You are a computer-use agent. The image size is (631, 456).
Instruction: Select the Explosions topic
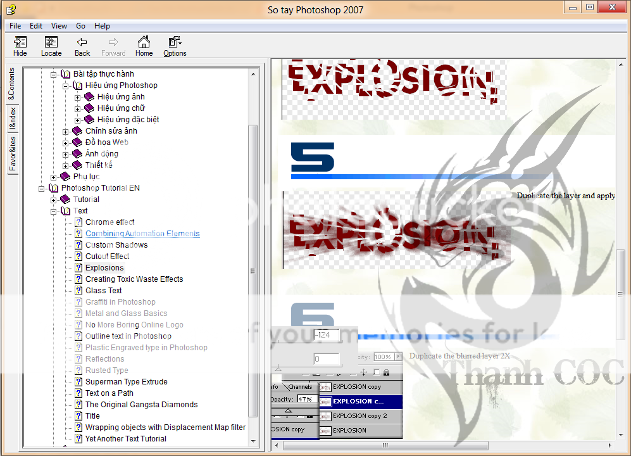104,268
